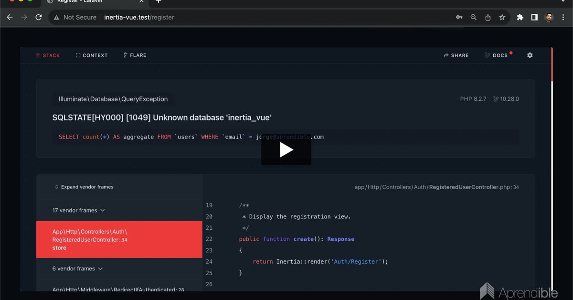Viewport: 573px width, 300px height.
Task: Click the share page icon in address bar
Action: pos(488,17)
